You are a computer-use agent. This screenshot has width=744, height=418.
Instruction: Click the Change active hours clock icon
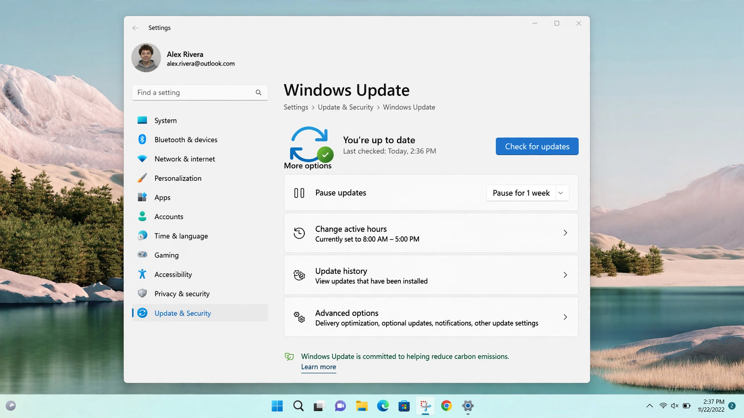pos(299,233)
